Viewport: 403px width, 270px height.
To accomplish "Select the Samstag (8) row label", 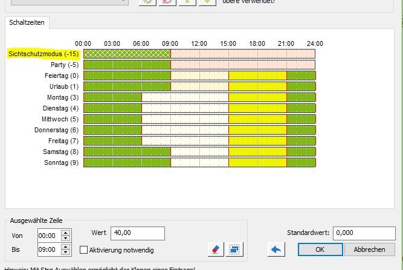I will [x=60, y=152].
